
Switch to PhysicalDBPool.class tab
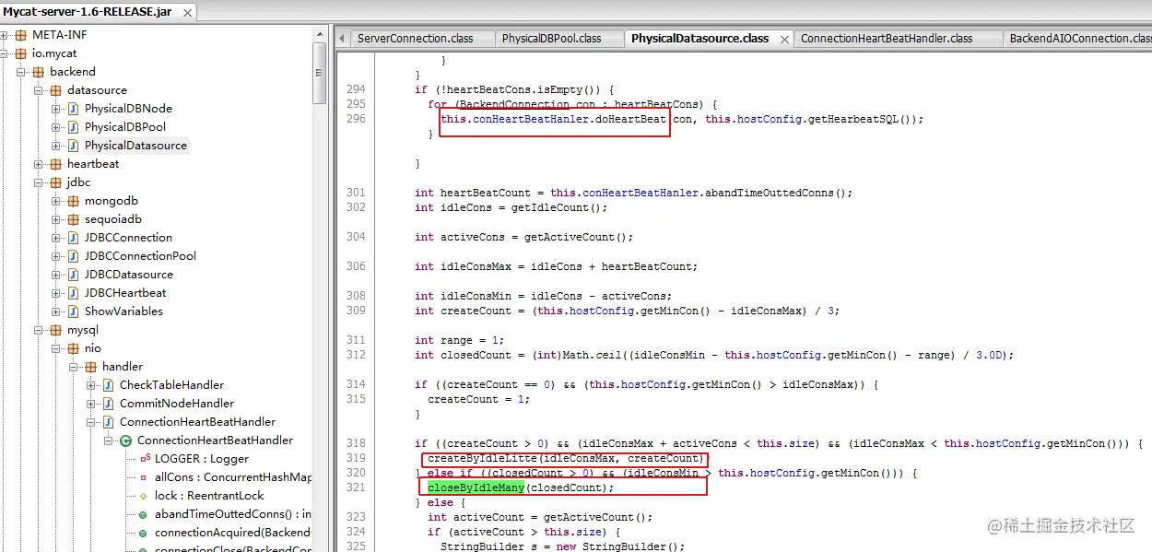click(x=551, y=39)
